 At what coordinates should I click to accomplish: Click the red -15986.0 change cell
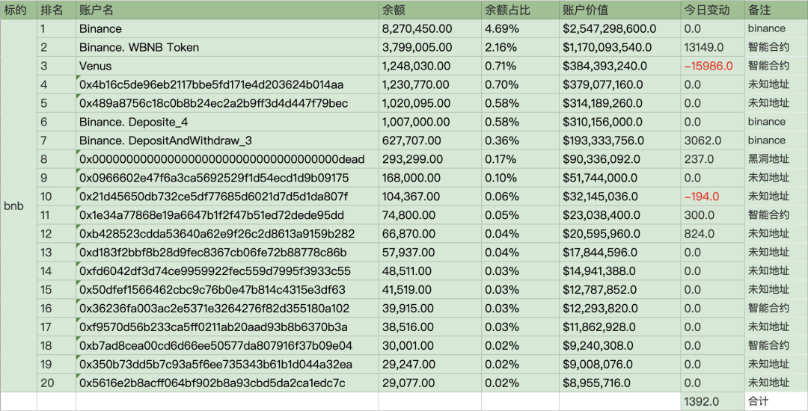pyautogui.click(x=712, y=66)
